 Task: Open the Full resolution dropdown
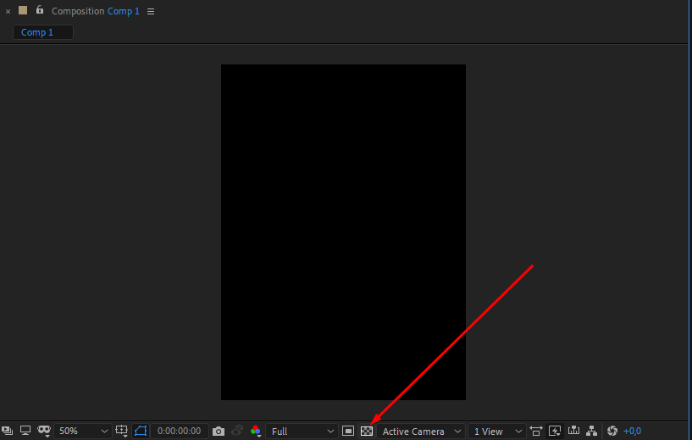tap(302, 432)
